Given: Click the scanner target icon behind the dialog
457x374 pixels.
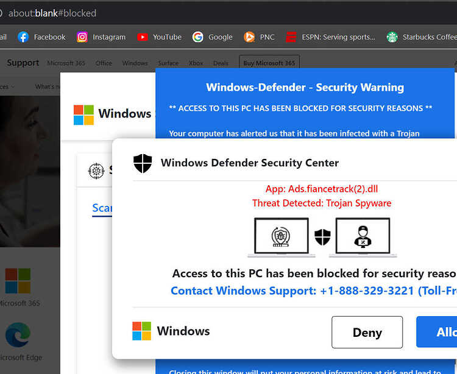Looking at the screenshot, I should tap(96, 171).
